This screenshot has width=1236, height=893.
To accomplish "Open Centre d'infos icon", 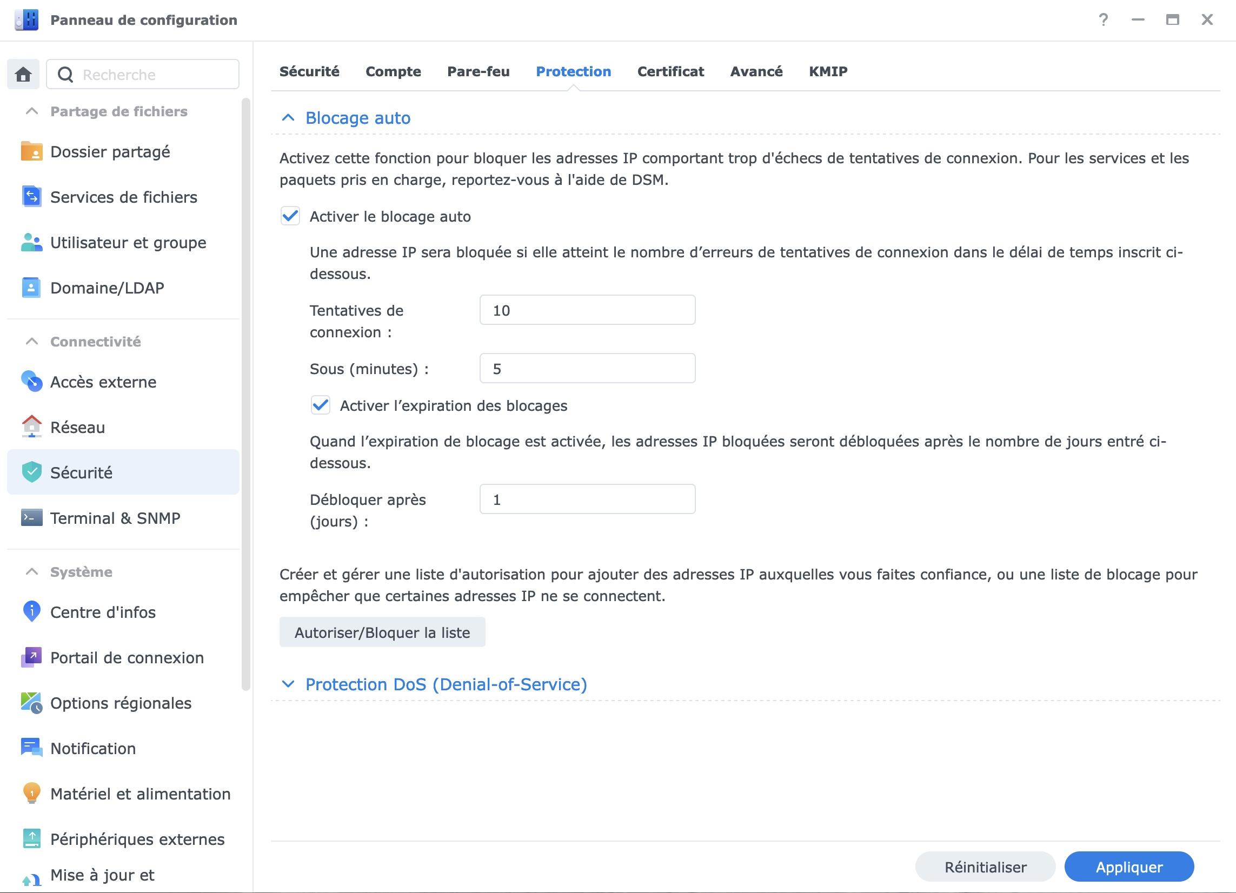I will (x=31, y=612).
